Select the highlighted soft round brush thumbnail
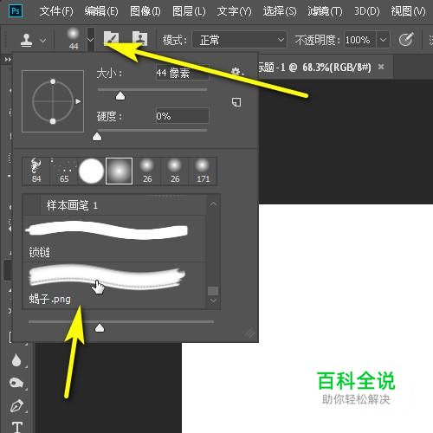 click(119, 171)
